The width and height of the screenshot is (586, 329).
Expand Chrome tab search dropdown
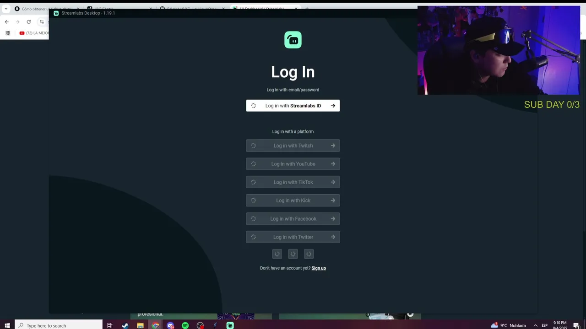tap(6, 9)
